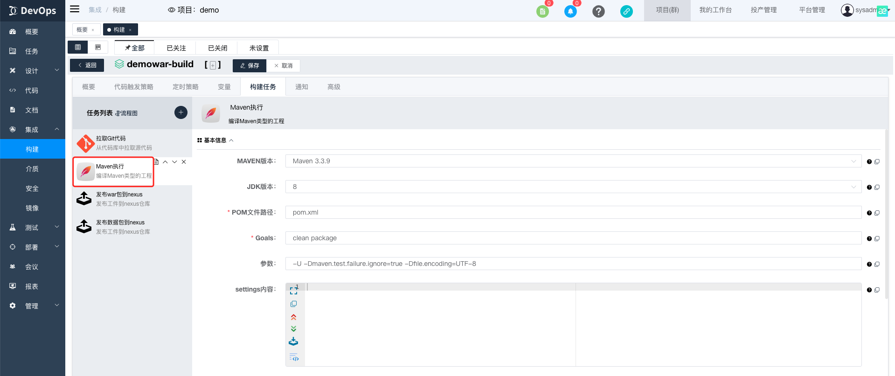Image resolution: width=895 pixels, height=376 pixels.
Task: Click the copy-document icon on Maven执行 row
Action: click(156, 162)
